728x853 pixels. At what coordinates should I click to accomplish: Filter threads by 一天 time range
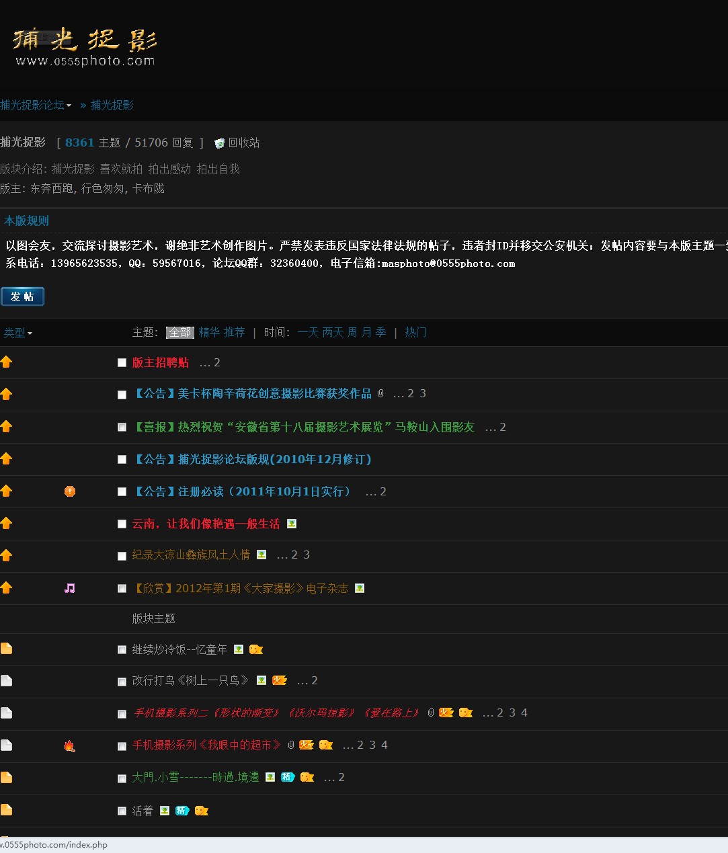click(x=308, y=332)
